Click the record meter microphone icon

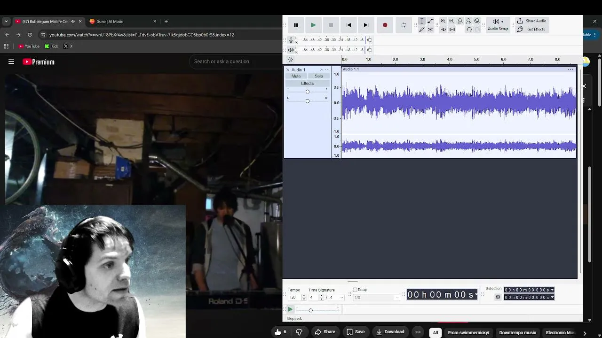tap(291, 40)
